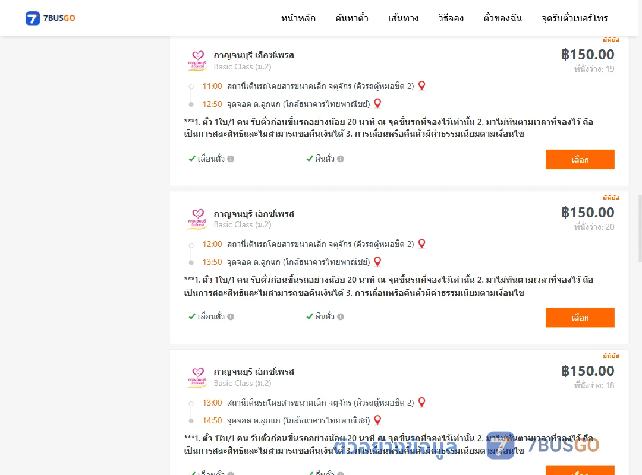Viewport: 642px width, 475px height.
Task: Open map pin for 13:00 departure station
Action: pos(421,402)
